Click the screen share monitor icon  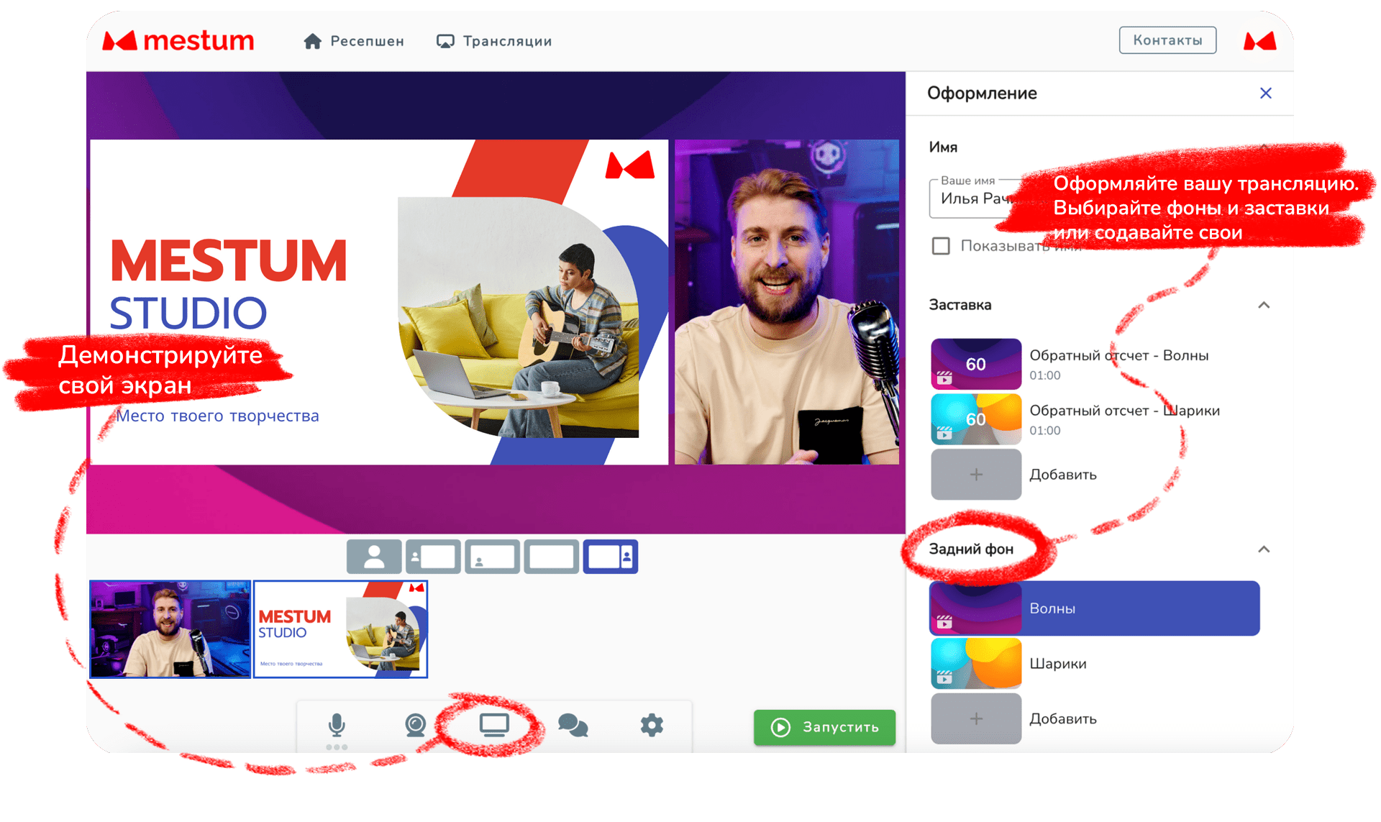(494, 726)
